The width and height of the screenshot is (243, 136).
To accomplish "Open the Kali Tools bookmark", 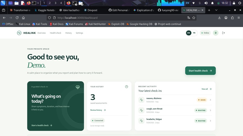I will [x=40, y=24].
